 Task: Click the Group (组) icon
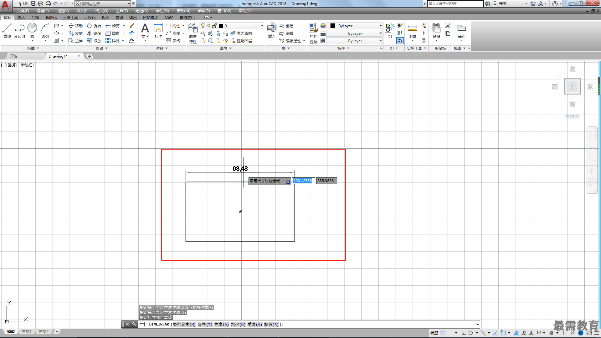[x=390, y=31]
